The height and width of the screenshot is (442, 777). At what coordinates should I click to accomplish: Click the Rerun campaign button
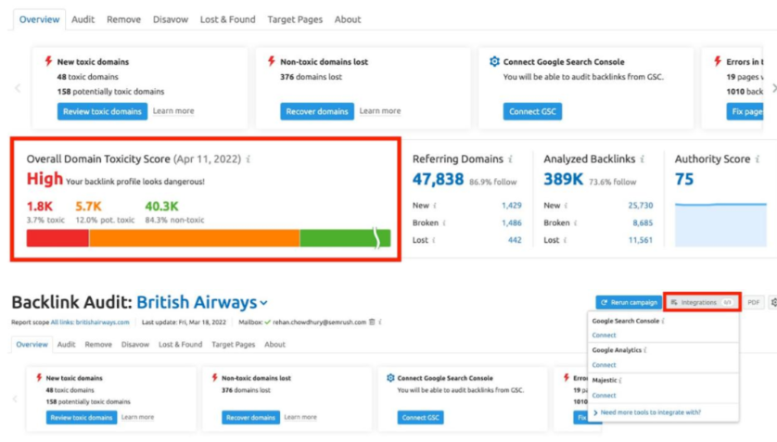tap(629, 302)
